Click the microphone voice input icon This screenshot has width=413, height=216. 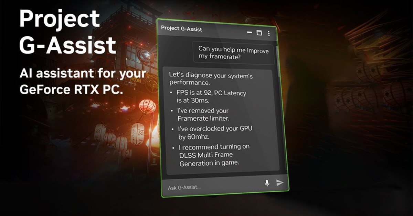pyautogui.click(x=267, y=183)
